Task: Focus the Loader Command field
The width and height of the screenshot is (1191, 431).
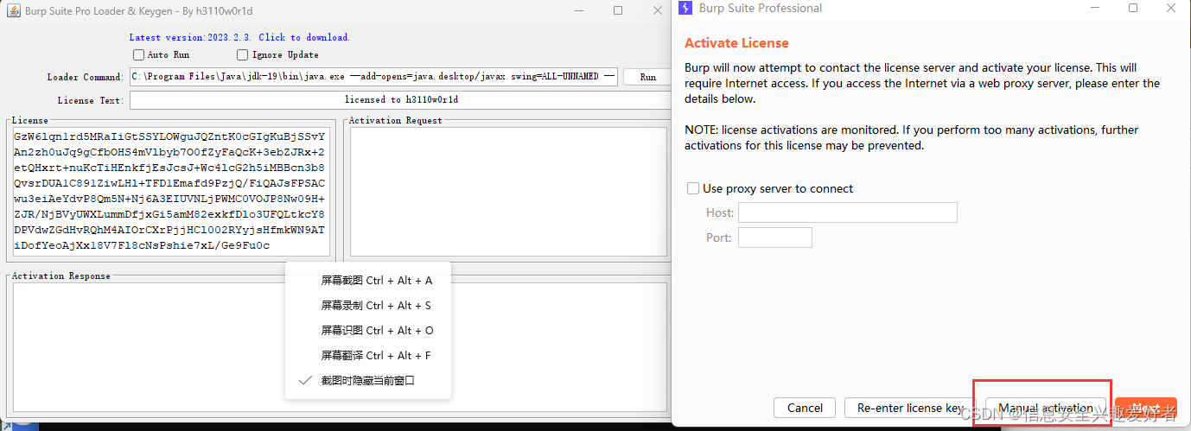Action: tap(373, 77)
